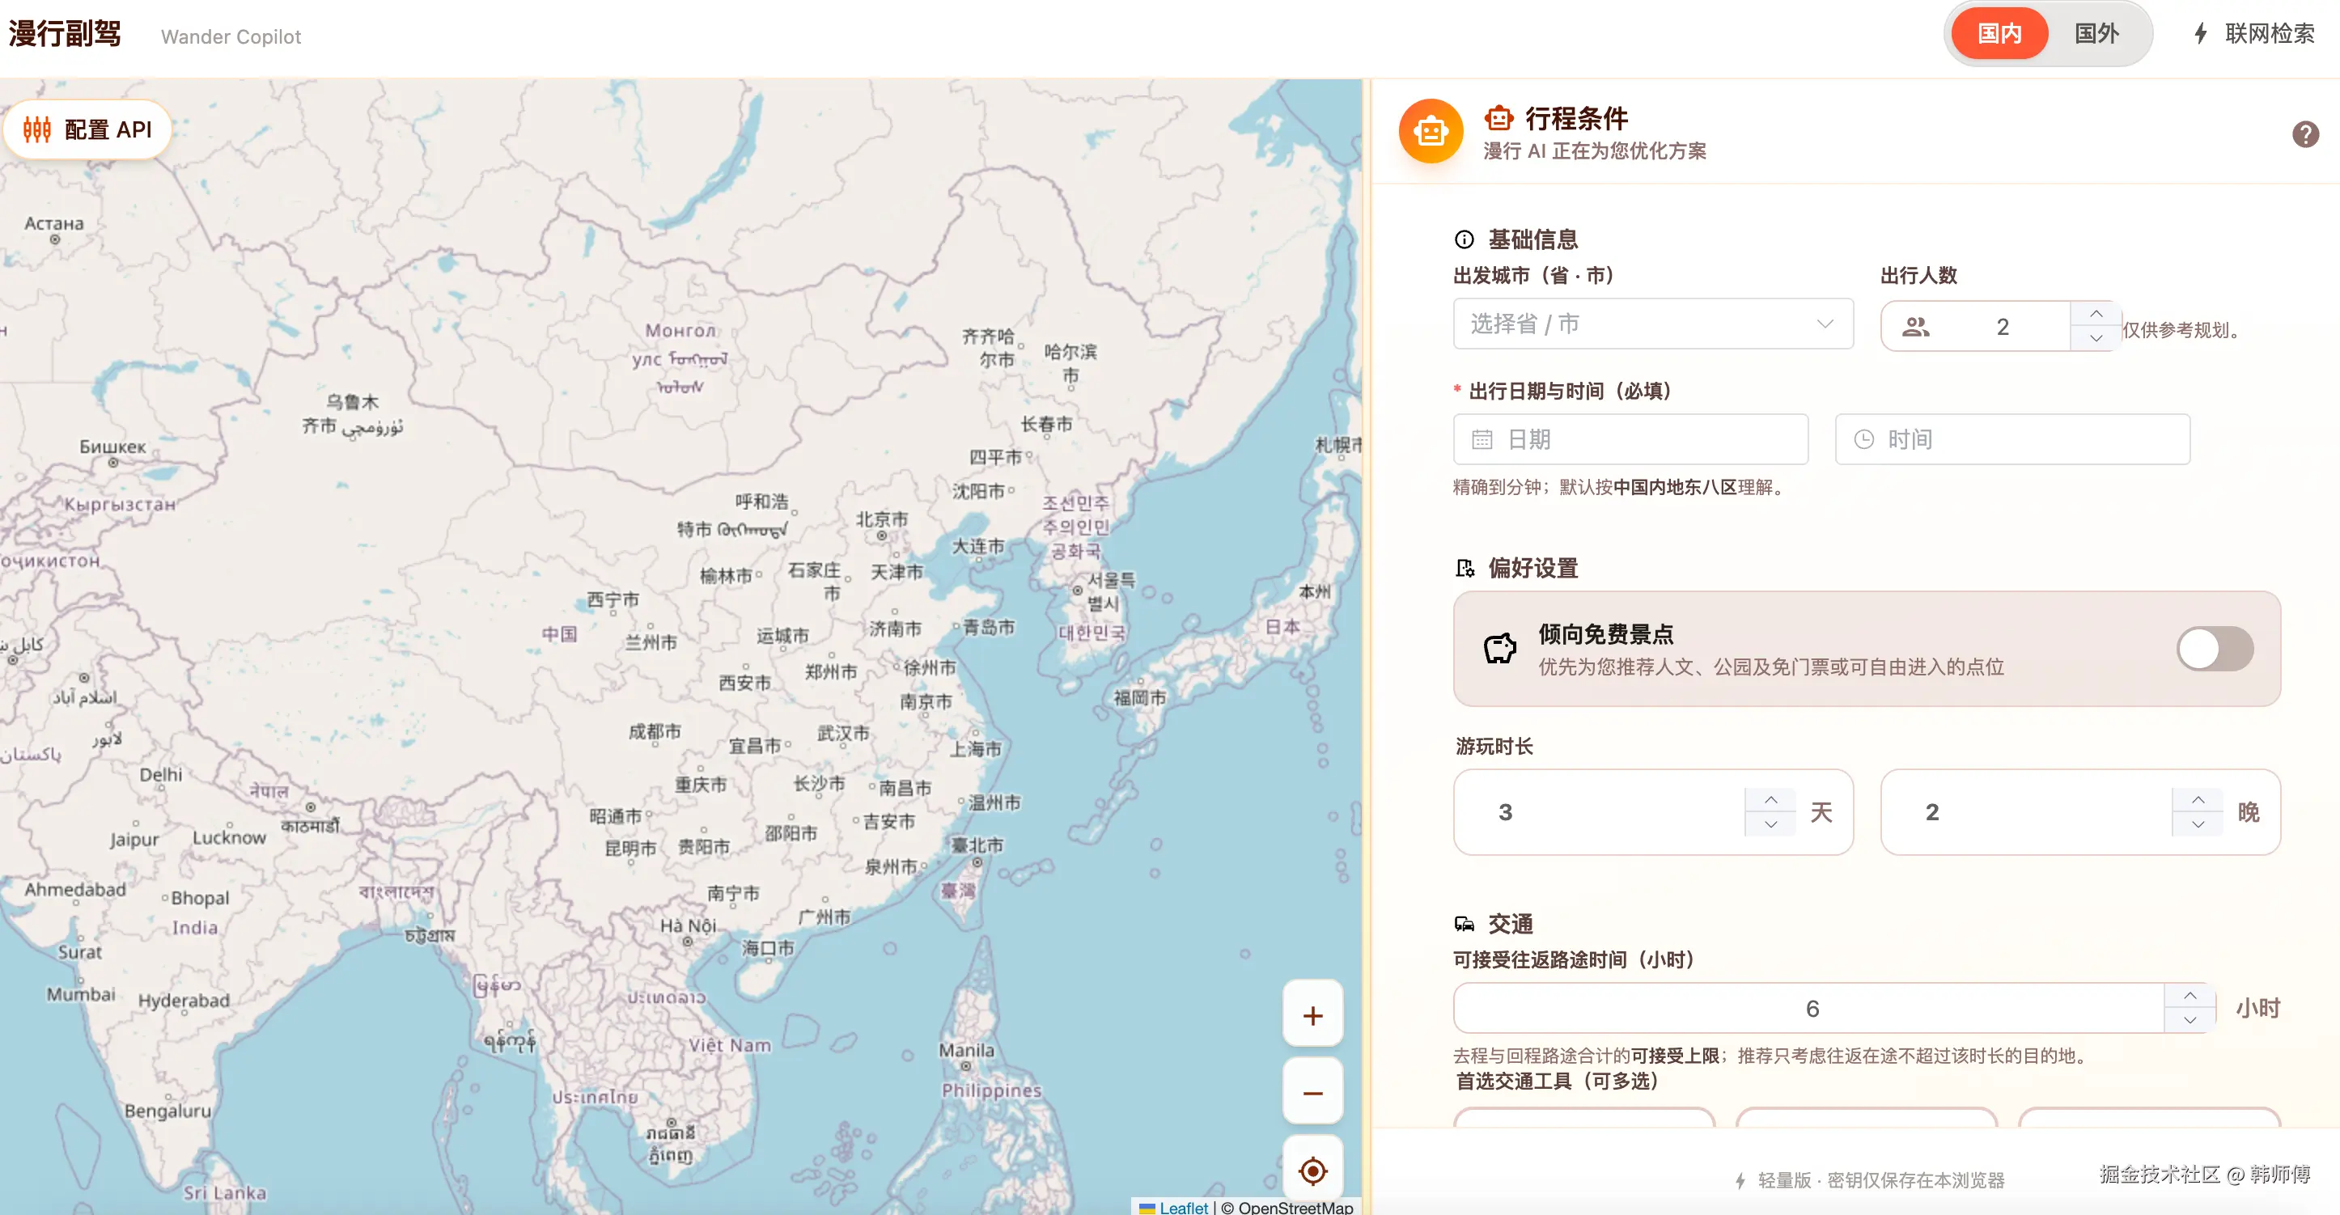
Task: Click the 出行人数 number field showing 2
Action: pos(2002,327)
